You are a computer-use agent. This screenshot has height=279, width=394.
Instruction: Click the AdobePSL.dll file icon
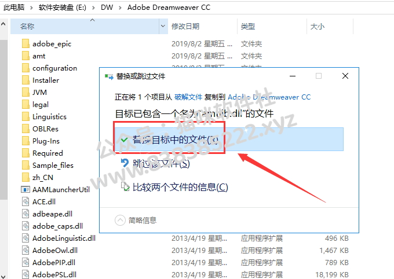click(25, 274)
